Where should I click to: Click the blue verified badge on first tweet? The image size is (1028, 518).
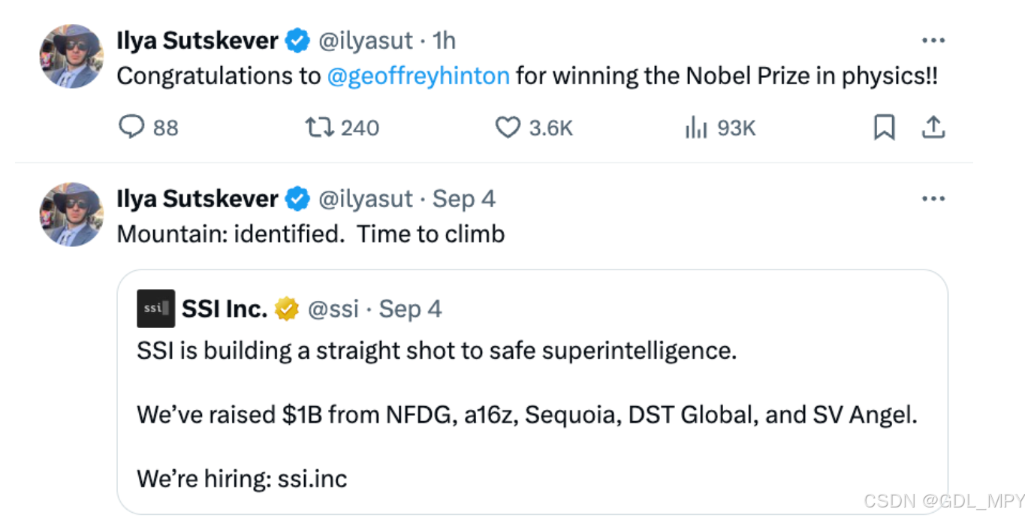tap(298, 41)
